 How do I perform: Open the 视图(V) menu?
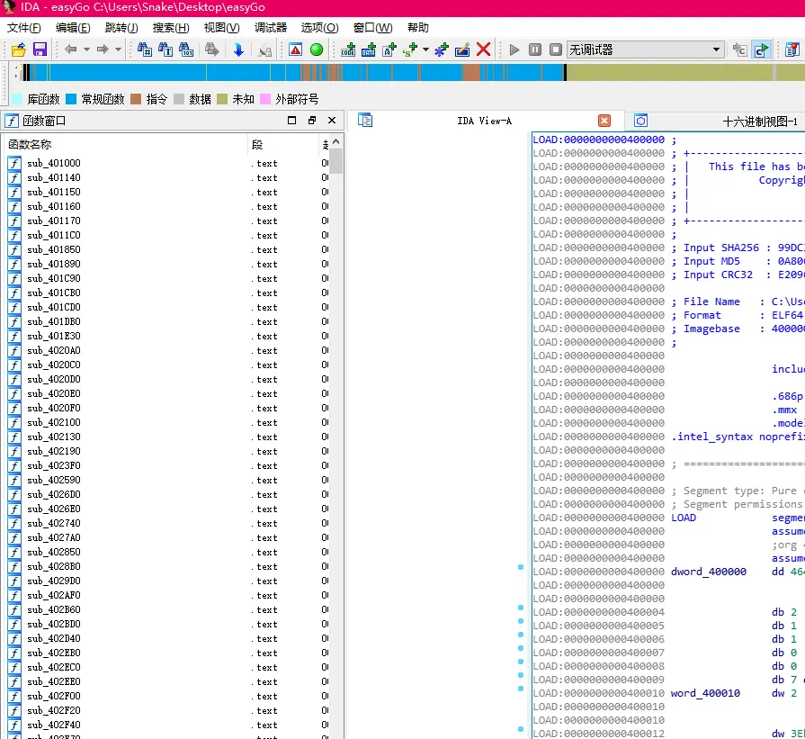coord(222,28)
